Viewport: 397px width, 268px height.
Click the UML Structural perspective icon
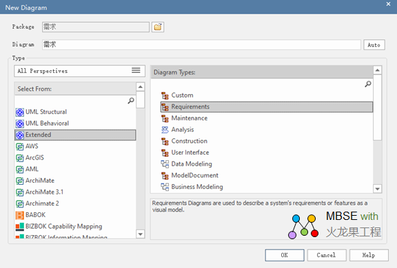coord(20,112)
